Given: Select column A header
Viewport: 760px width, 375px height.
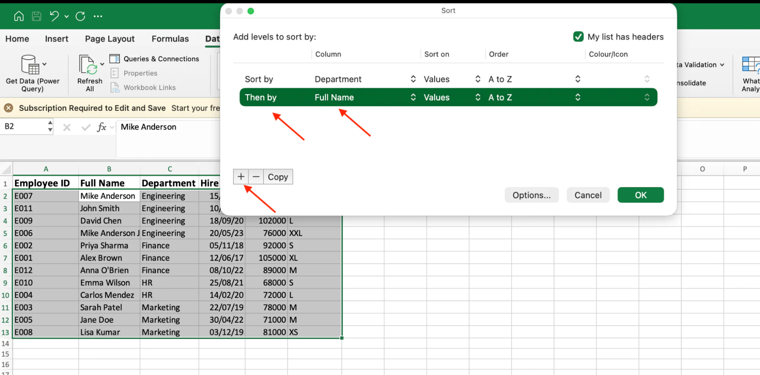Looking at the screenshot, I should pyautogui.click(x=46, y=169).
